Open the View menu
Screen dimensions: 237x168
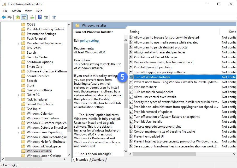pyautogui.click(x=28, y=11)
